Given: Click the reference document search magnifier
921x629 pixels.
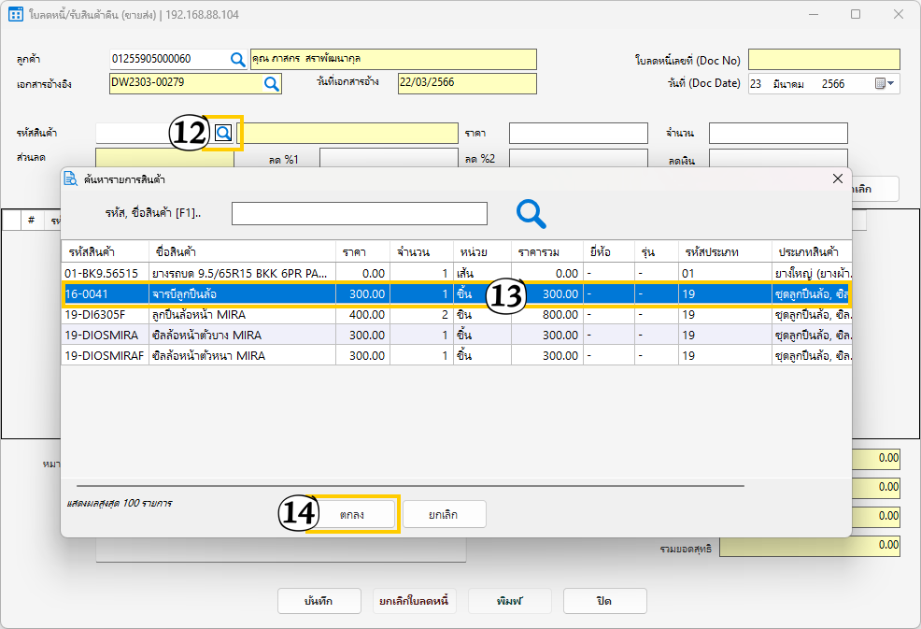Looking at the screenshot, I should click(x=272, y=83).
